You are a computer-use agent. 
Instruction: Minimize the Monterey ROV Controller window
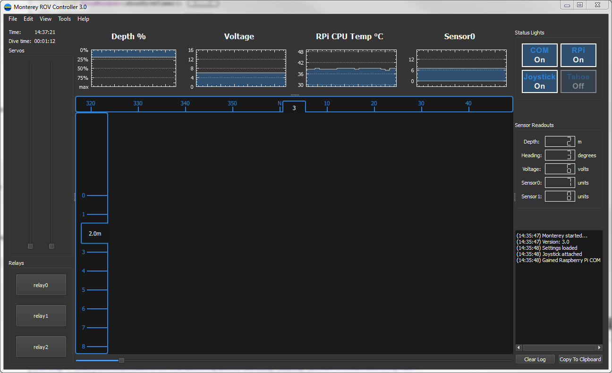pyautogui.click(x=566, y=5)
